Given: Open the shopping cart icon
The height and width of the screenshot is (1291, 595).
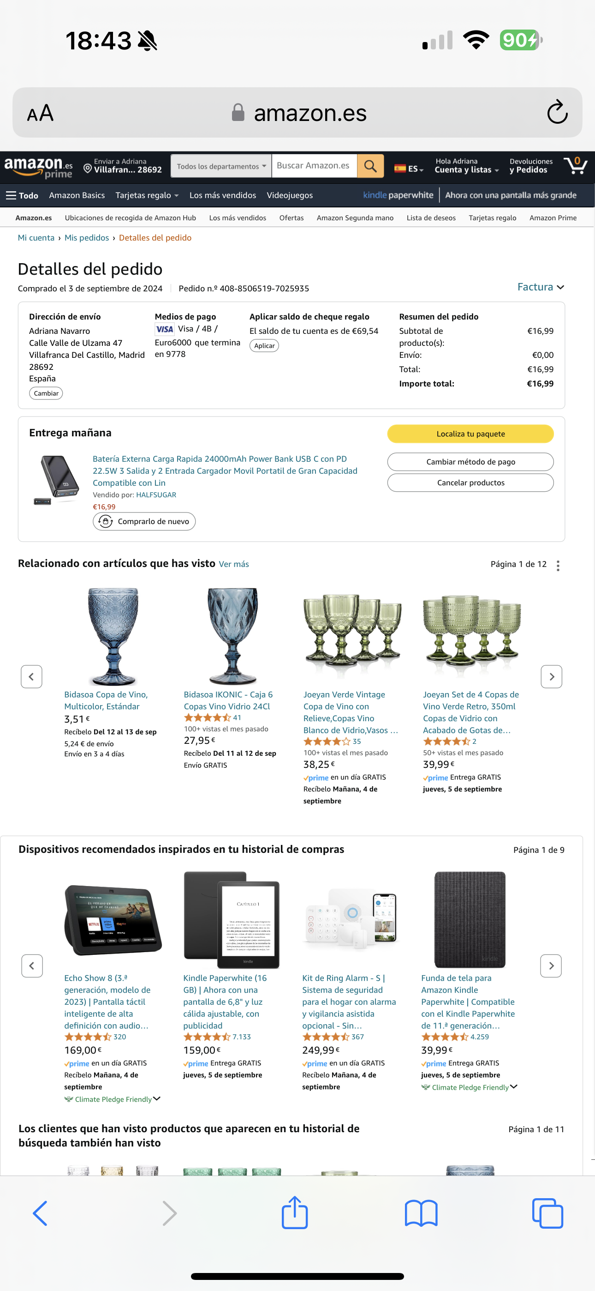Looking at the screenshot, I should (576, 165).
